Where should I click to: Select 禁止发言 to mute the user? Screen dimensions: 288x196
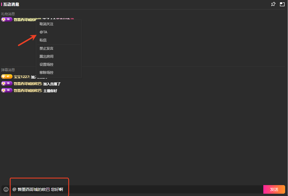tap(46, 48)
